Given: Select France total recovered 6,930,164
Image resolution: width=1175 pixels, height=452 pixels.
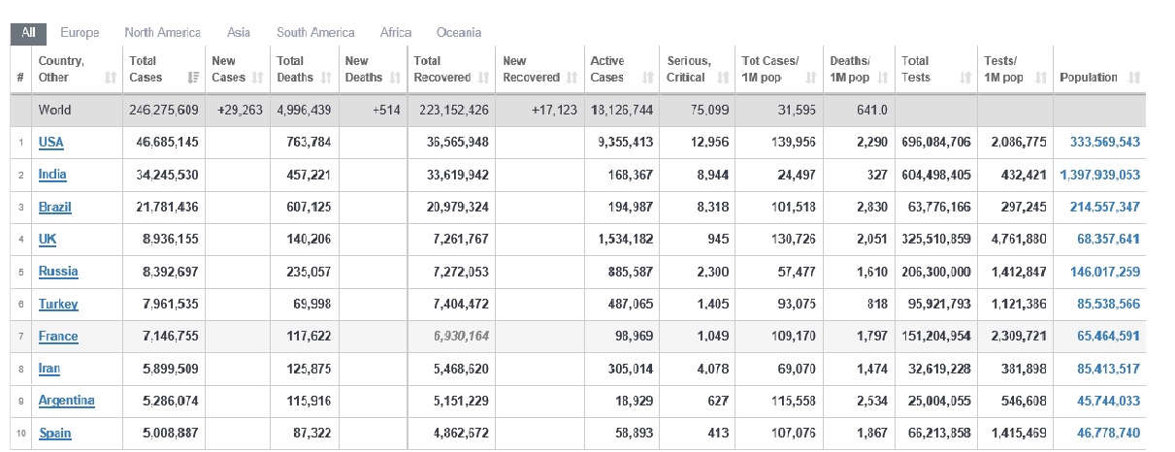Looking at the screenshot, I should coord(462,337).
